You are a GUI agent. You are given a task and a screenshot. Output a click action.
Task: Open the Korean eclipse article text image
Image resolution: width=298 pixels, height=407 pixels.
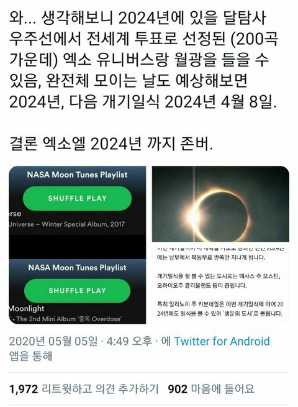click(220, 284)
